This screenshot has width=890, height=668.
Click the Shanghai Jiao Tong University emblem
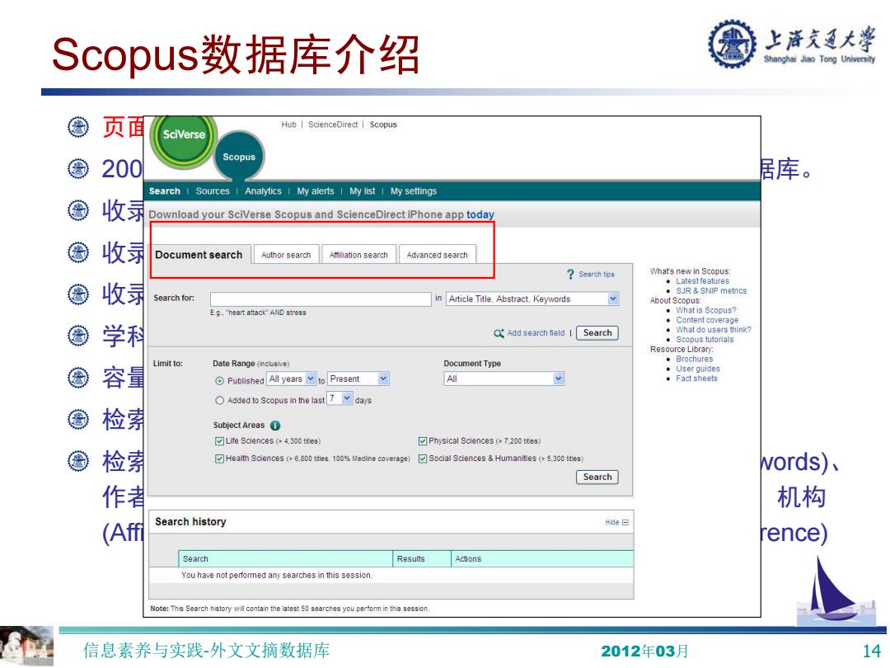pos(733,44)
